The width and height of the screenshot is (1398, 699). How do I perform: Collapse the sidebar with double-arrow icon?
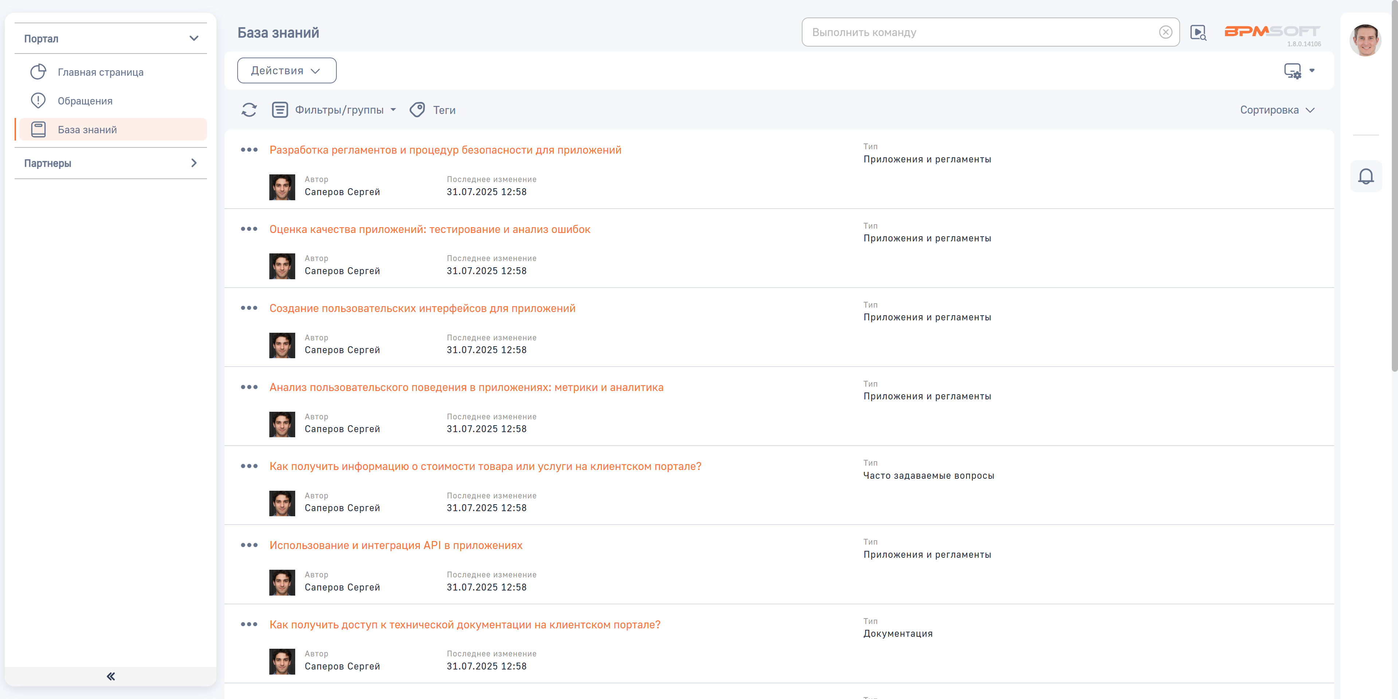tap(111, 676)
